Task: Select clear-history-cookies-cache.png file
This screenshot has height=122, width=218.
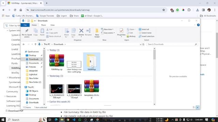Action: (x=74, y=67)
